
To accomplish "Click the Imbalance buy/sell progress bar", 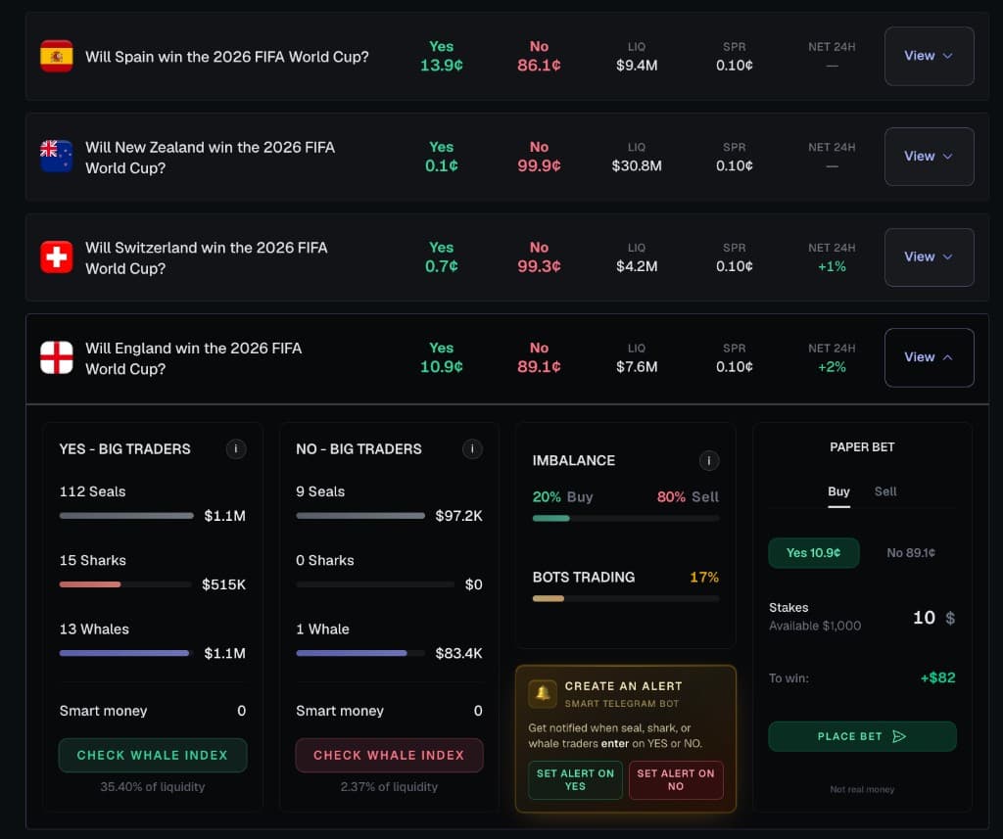I will (626, 519).
